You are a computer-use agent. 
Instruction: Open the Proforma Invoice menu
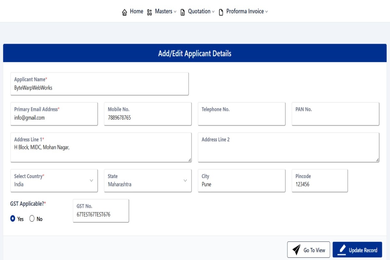pyautogui.click(x=247, y=11)
